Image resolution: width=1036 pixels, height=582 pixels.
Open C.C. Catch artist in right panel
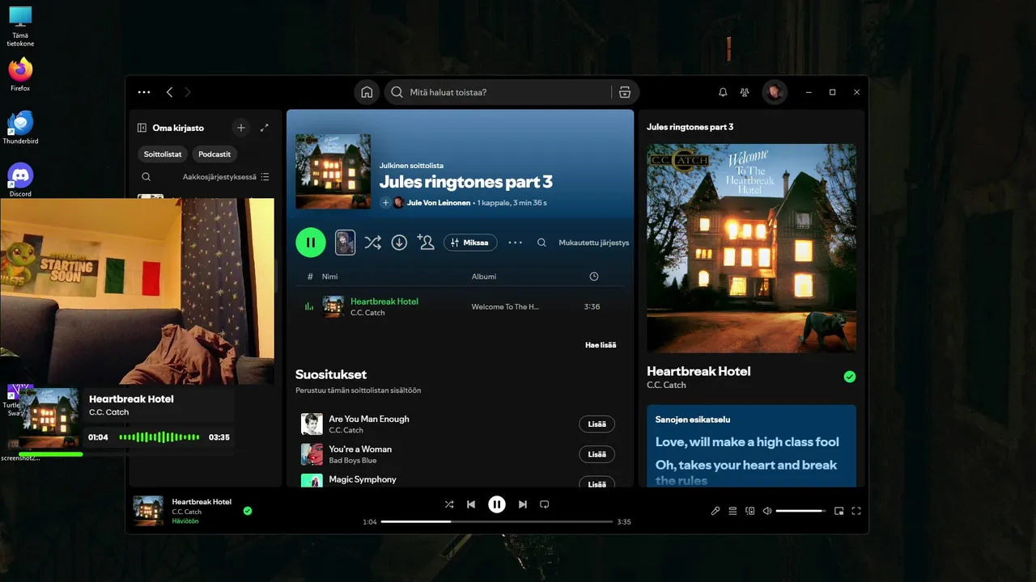666,385
